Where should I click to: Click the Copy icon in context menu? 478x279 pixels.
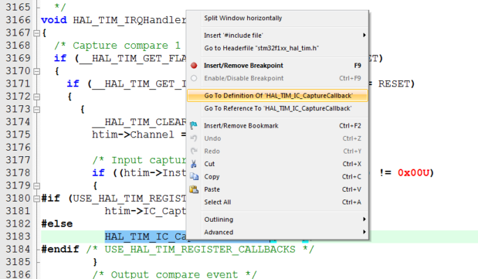194,176
